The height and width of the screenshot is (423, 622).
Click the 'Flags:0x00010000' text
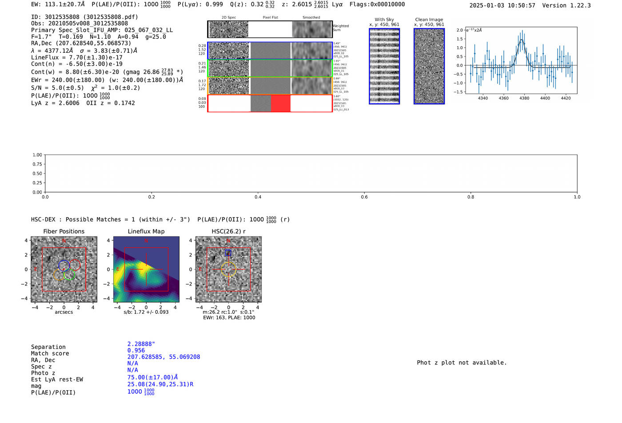[377, 4]
